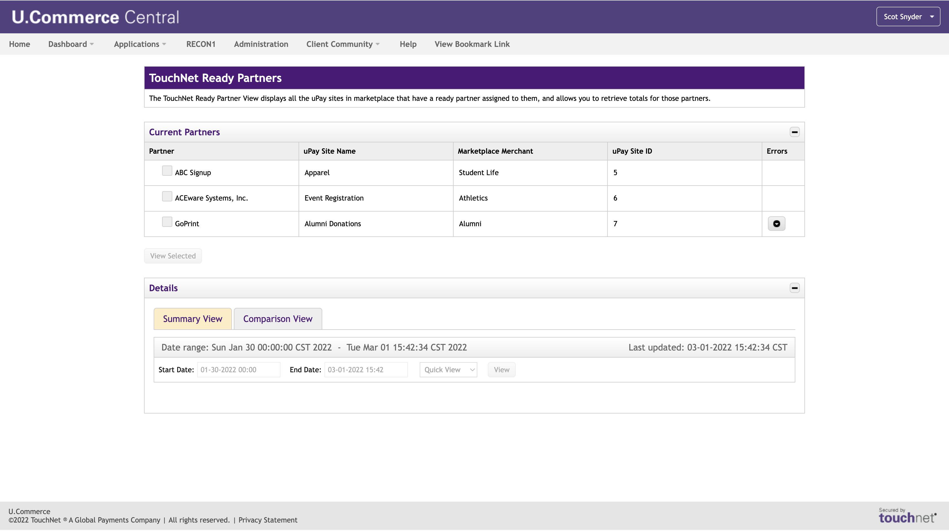Open GoPrint errors dropdown icon
The height and width of the screenshot is (531, 949).
pos(776,224)
